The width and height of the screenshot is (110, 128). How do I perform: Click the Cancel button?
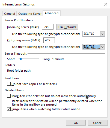[x=98, y=123]
